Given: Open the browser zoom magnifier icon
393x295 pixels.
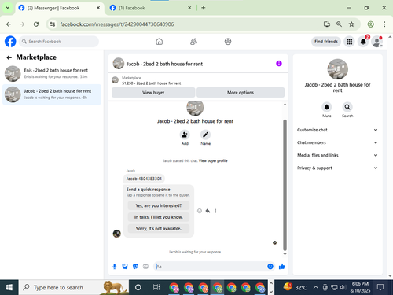Looking at the screenshot, I should (339, 24).
